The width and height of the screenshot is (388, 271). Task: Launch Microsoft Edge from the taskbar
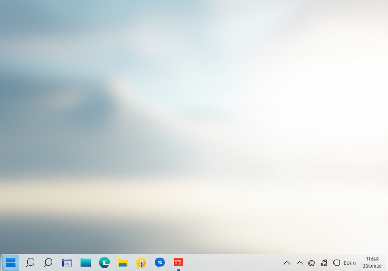tap(104, 262)
